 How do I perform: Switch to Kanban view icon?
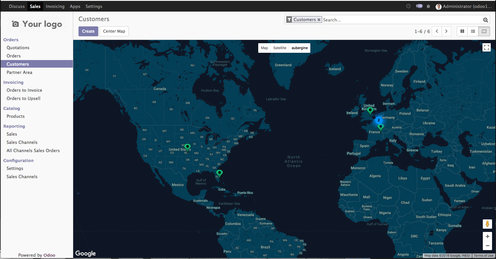pos(462,31)
